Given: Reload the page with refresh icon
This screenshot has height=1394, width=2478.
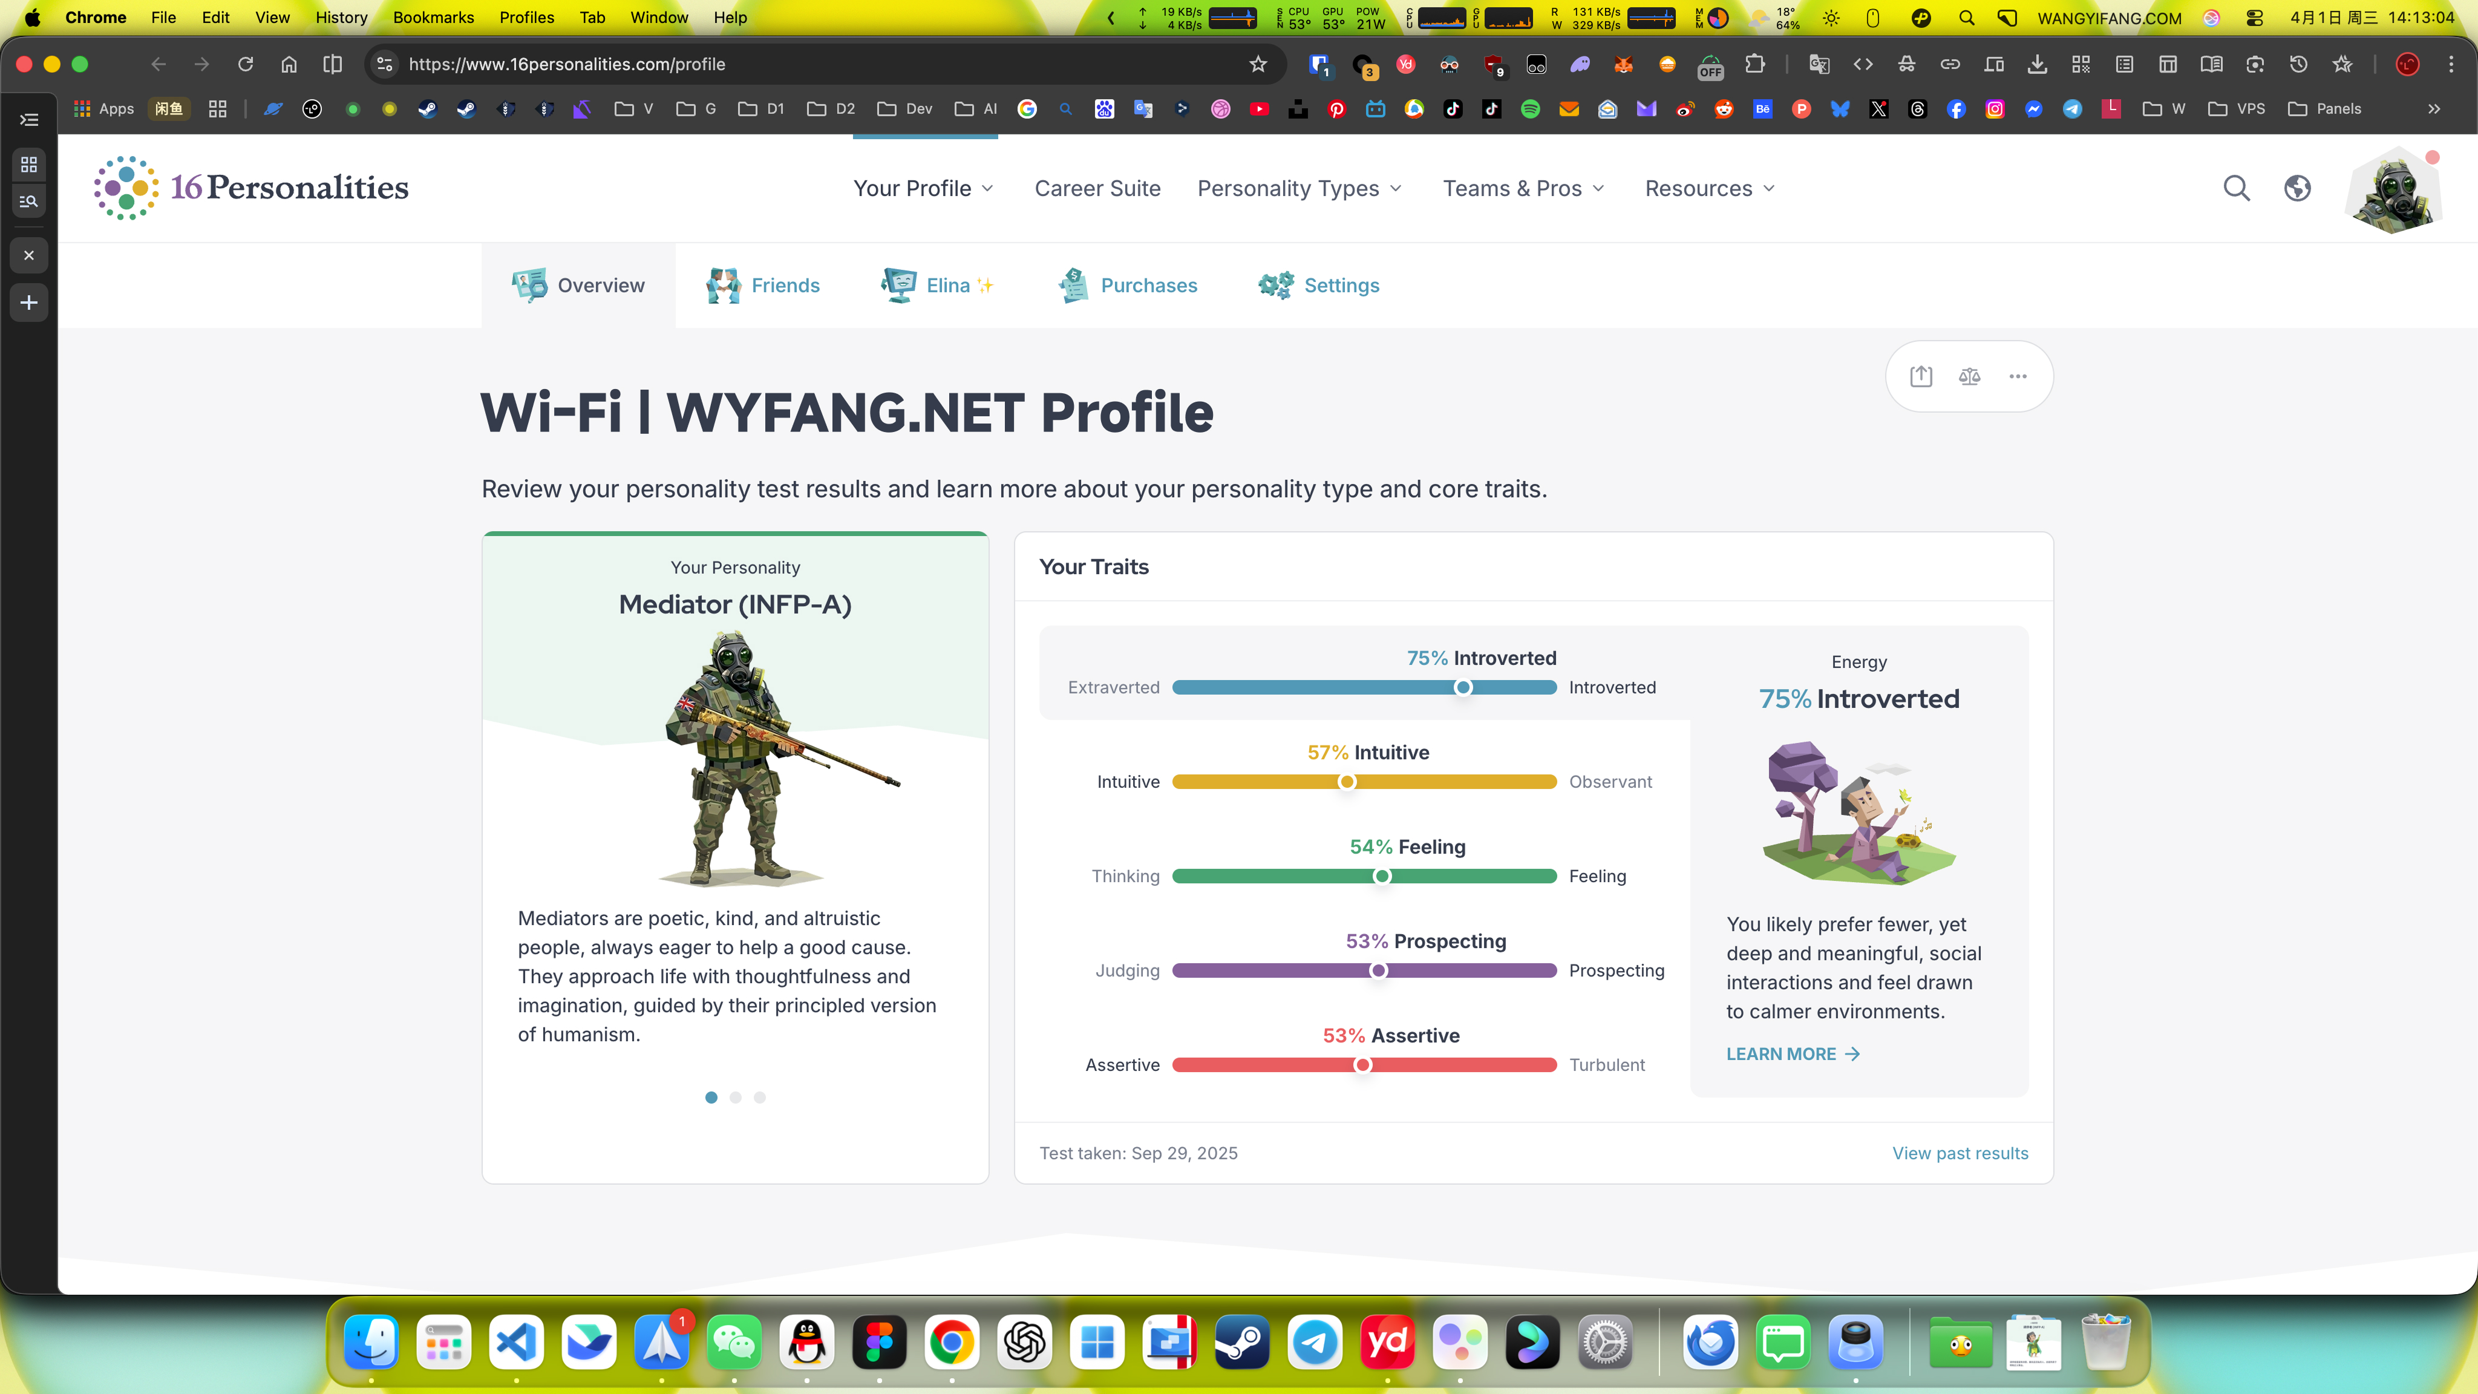Looking at the screenshot, I should pyautogui.click(x=245, y=65).
